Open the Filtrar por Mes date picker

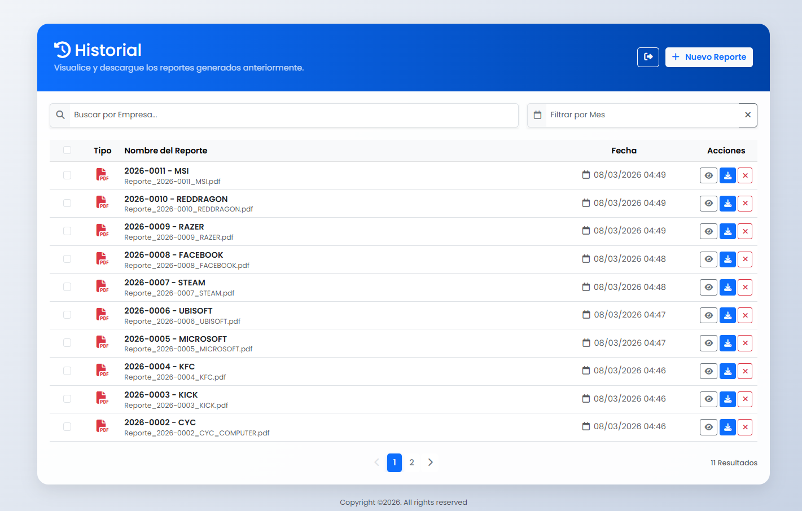(641, 115)
